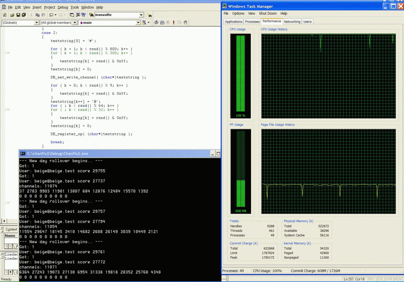Toggle the Workspace window icon
The width and height of the screenshot is (404, 282).
click(x=72, y=15)
